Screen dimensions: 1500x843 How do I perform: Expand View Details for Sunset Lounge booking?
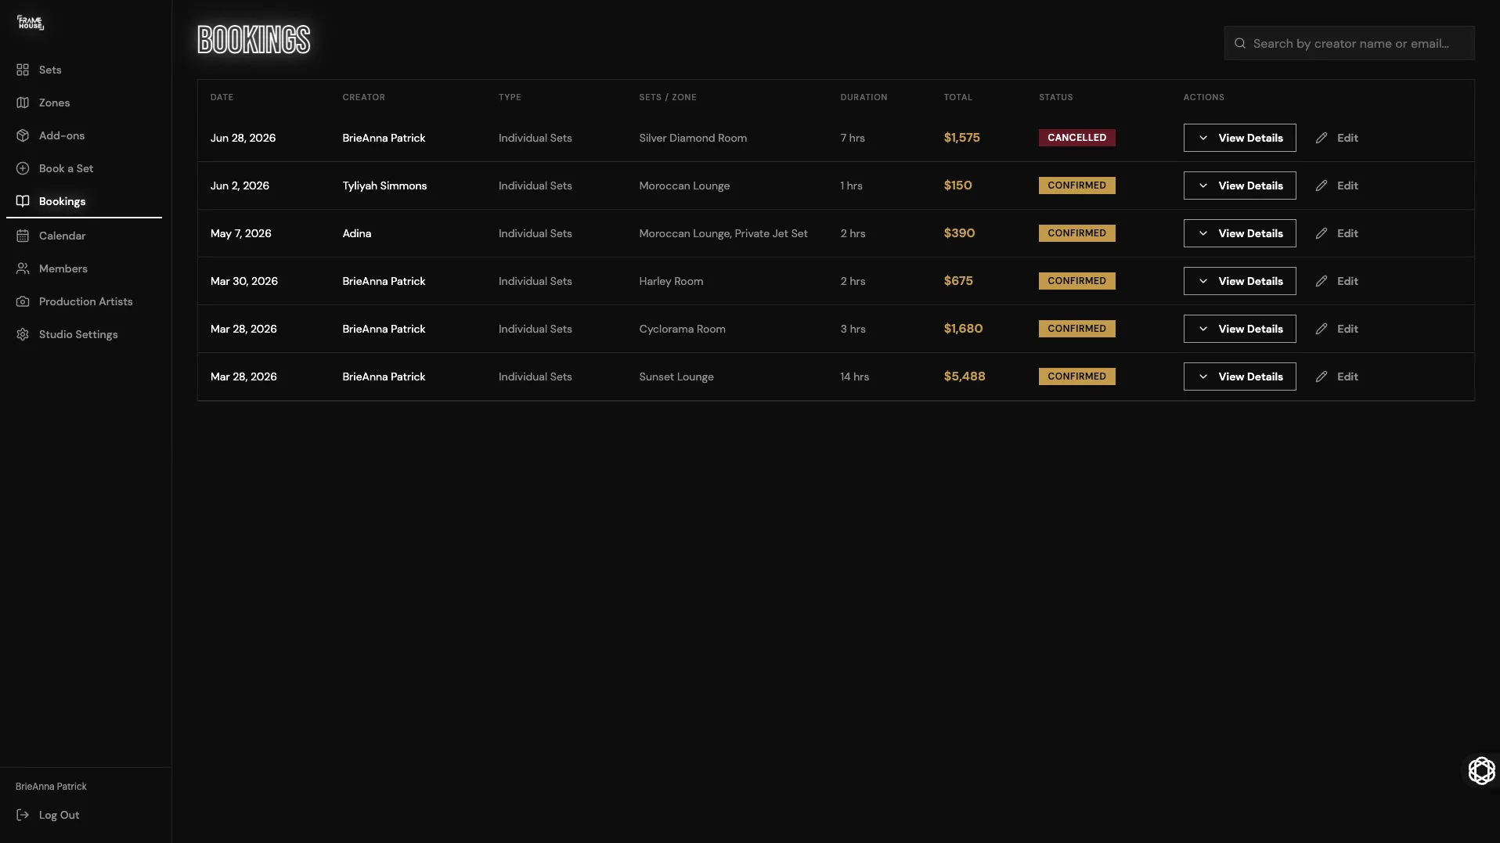tap(1239, 376)
